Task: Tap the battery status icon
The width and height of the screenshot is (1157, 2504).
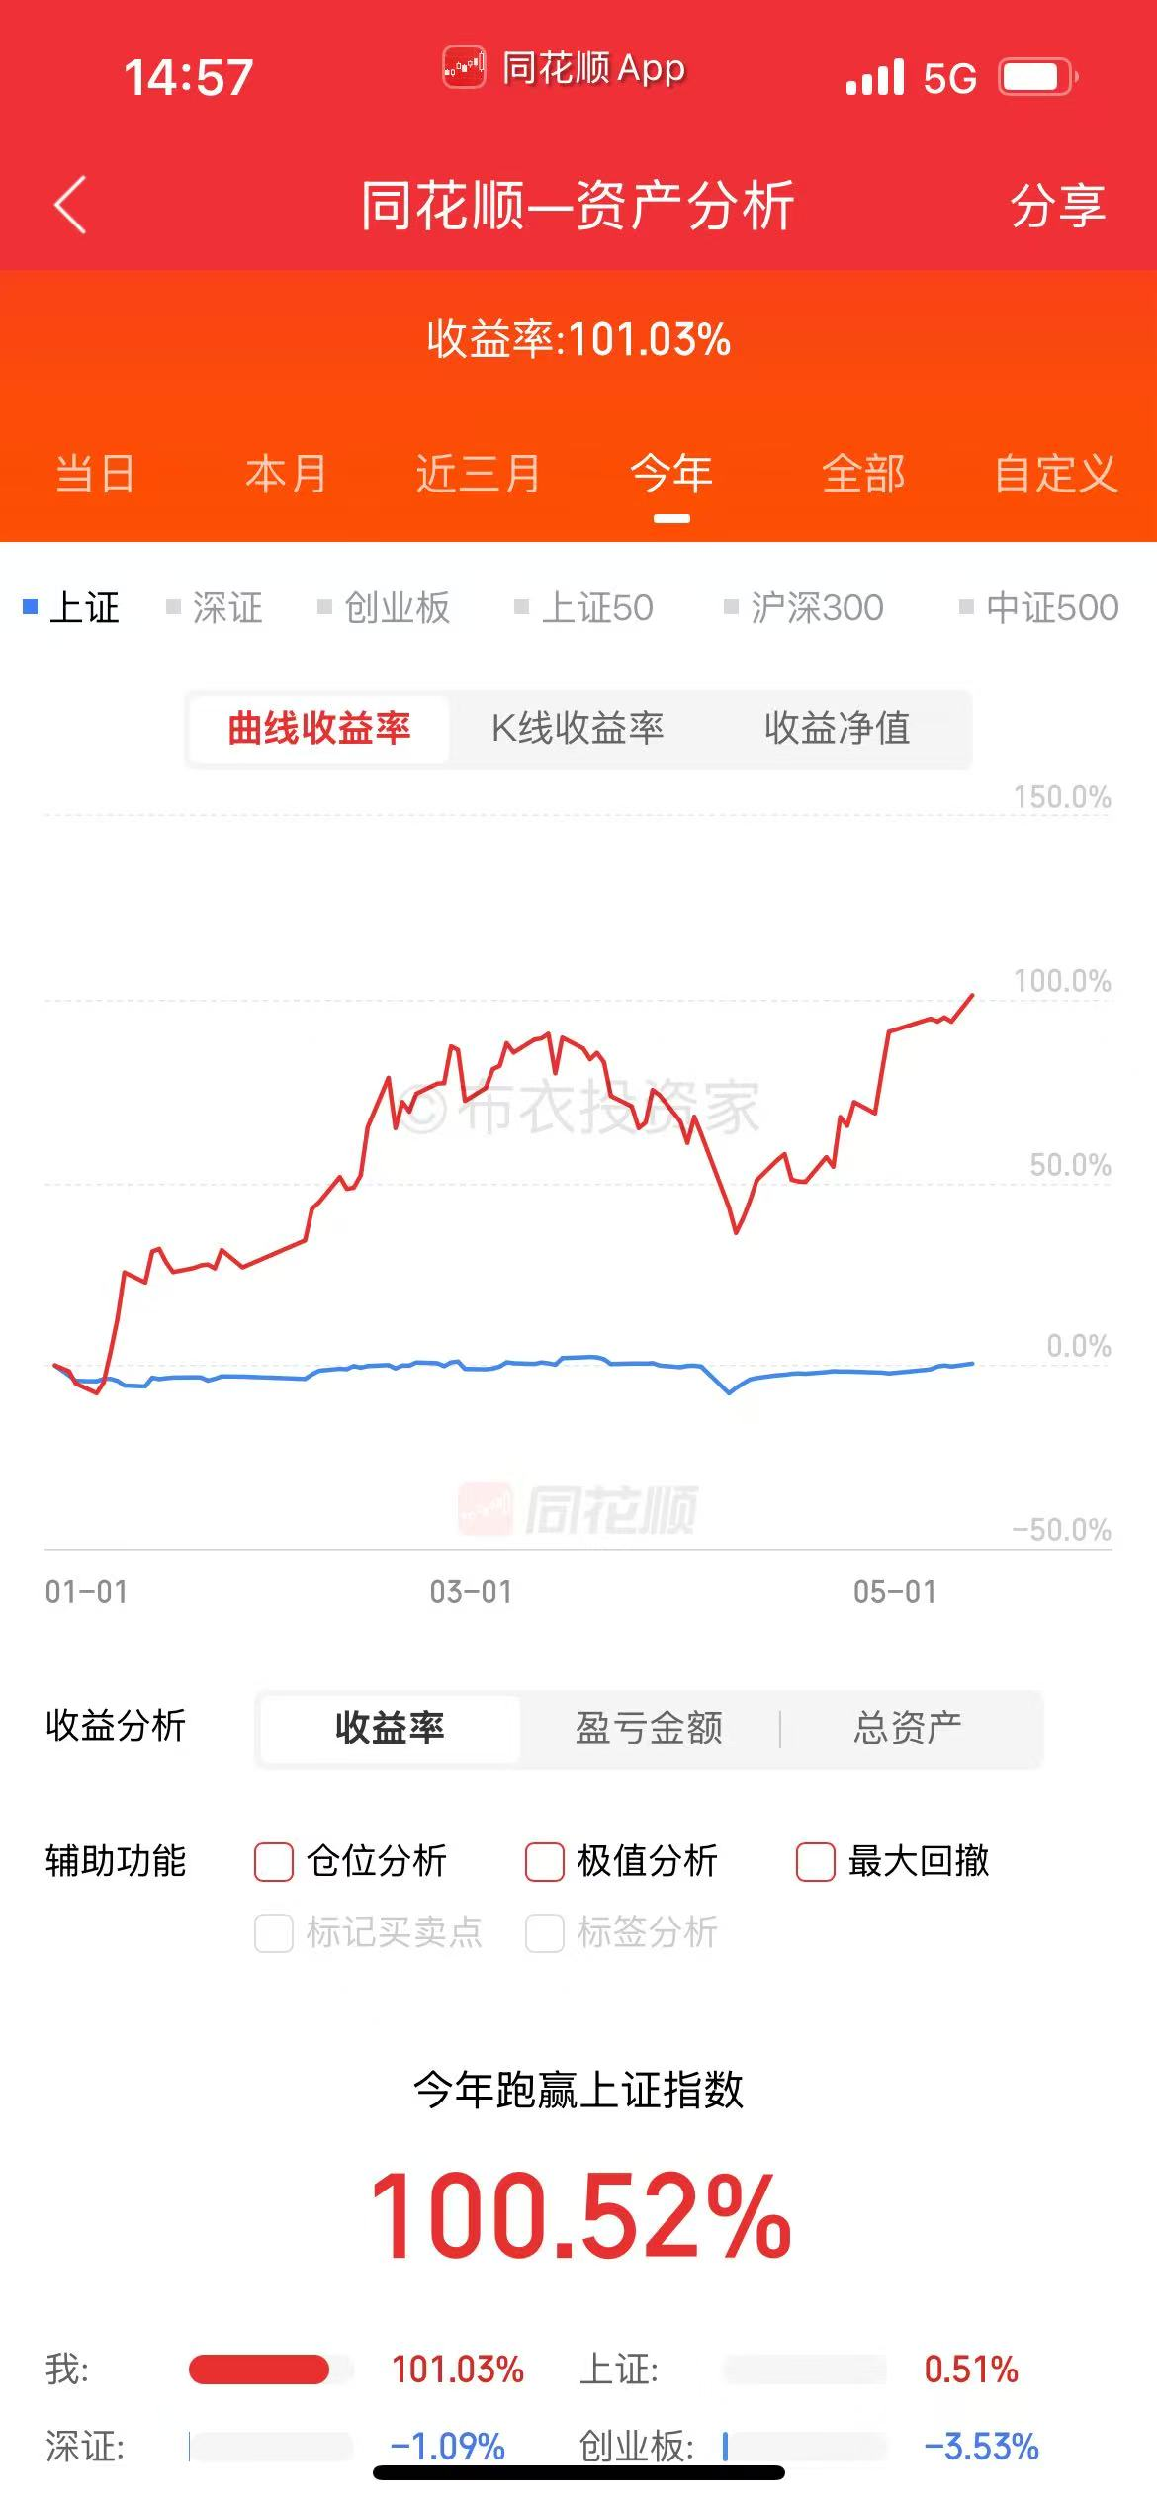Action: [x=1037, y=77]
